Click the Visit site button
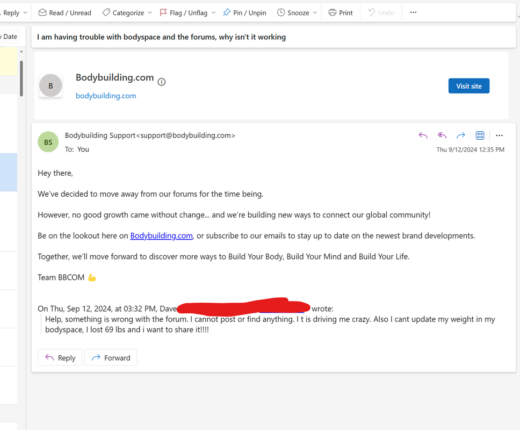The image size is (520, 430). tap(469, 86)
